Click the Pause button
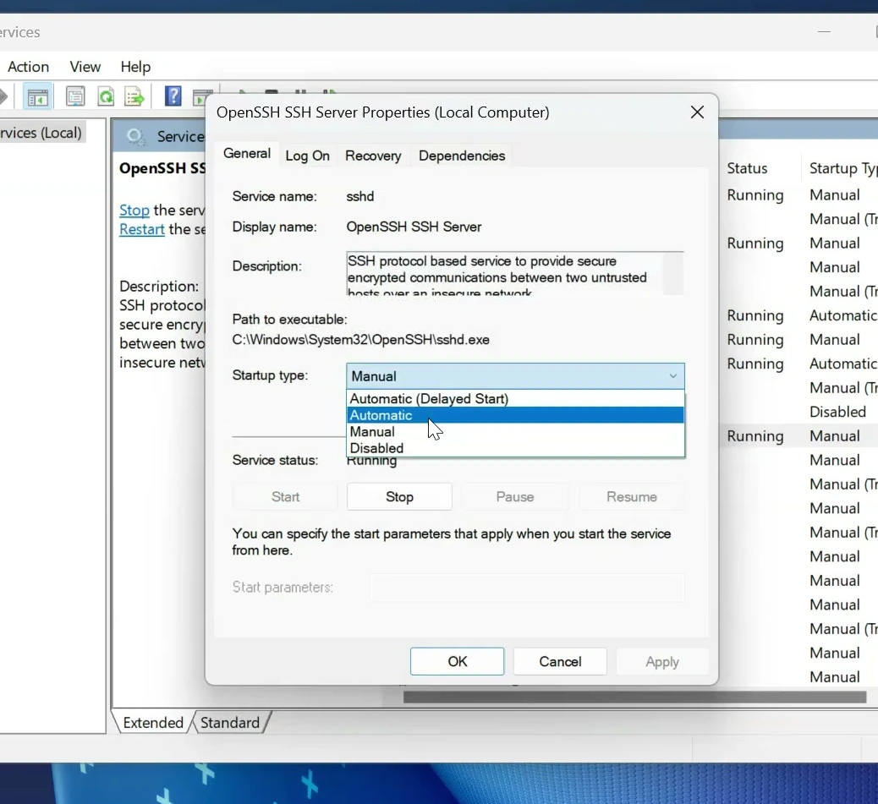The image size is (878, 804). pos(514,497)
